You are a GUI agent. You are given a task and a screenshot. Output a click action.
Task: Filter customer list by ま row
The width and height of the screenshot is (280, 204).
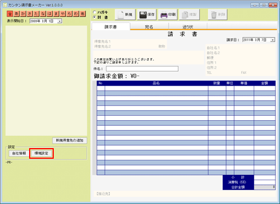(x=56, y=13)
